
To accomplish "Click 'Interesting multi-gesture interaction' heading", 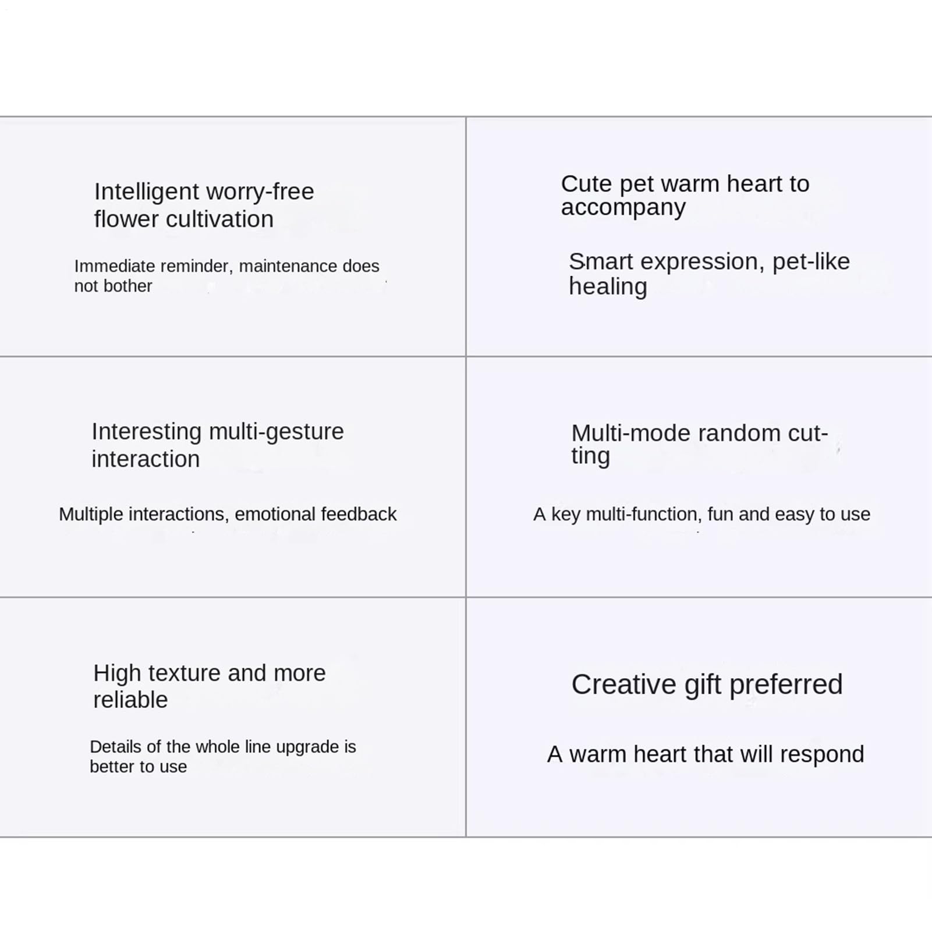I will [x=218, y=445].
